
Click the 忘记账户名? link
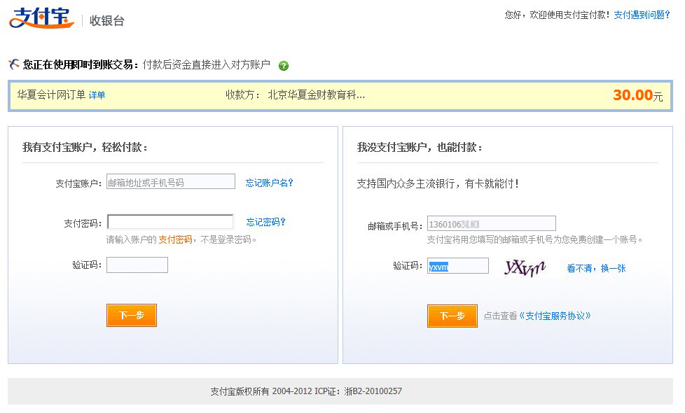269,183
